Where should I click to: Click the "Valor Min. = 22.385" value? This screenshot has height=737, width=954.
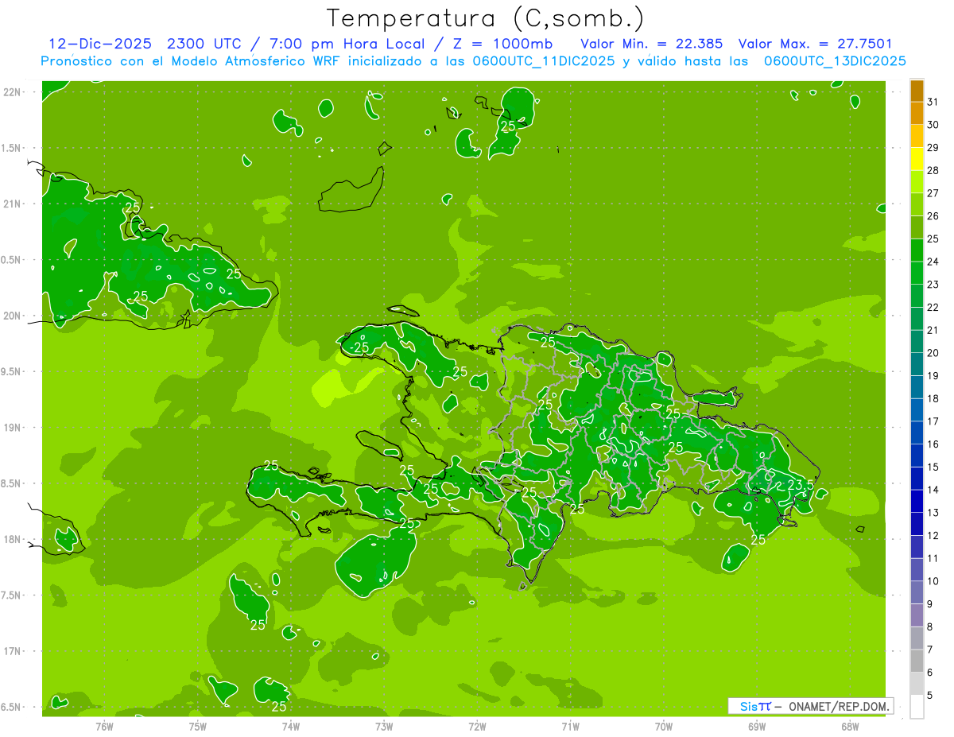coord(652,44)
